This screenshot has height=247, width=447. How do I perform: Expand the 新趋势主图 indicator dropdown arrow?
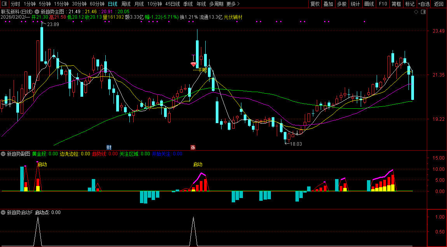37,12
